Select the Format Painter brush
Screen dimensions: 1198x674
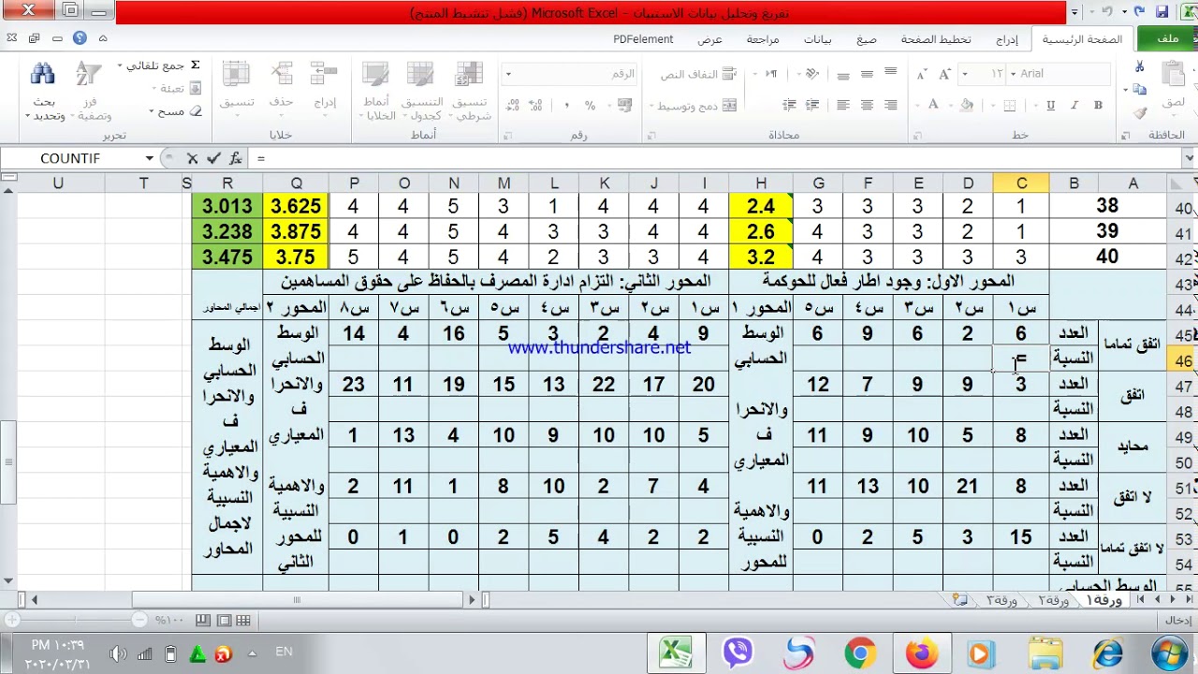[1139, 113]
